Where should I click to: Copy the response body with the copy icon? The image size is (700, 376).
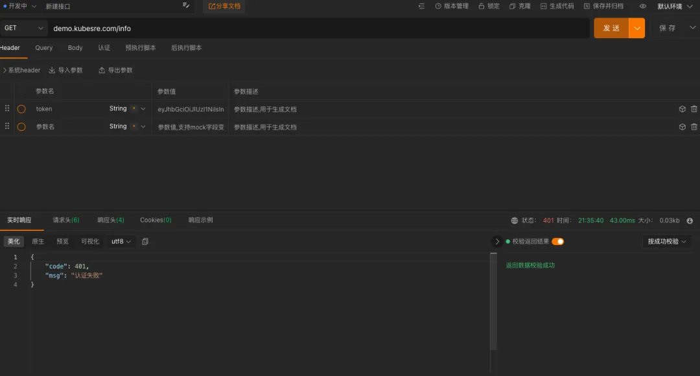pyautogui.click(x=145, y=242)
